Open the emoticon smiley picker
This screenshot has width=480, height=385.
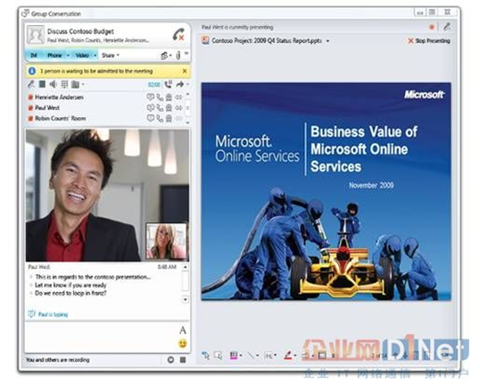point(183,344)
